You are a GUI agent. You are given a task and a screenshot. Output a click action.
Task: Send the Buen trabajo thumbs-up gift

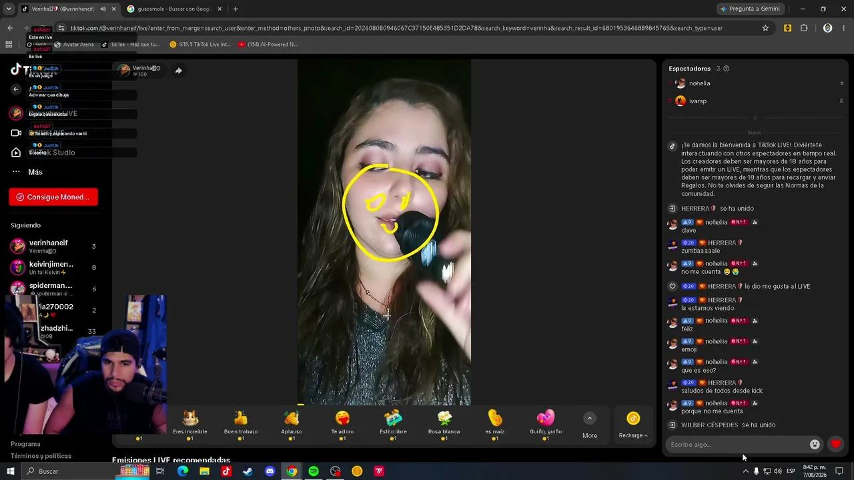click(x=241, y=424)
